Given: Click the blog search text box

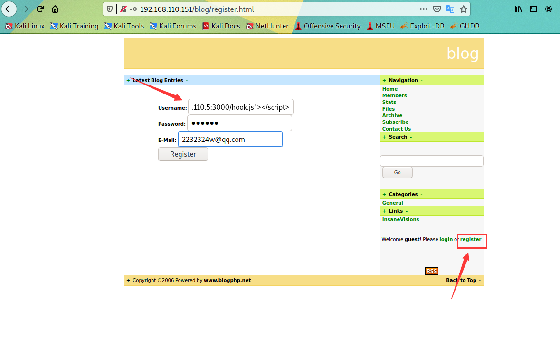Looking at the screenshot, I should click(431, 161).
